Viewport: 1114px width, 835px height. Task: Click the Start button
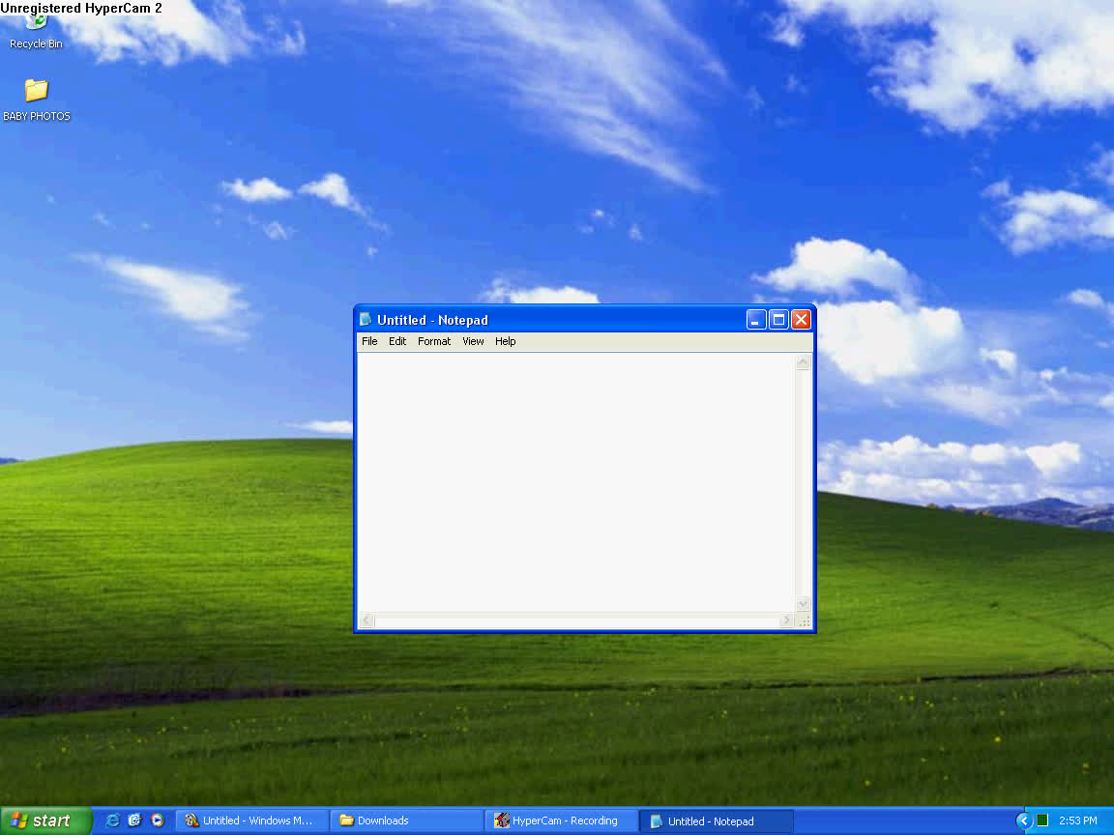(x=43, y=821)
